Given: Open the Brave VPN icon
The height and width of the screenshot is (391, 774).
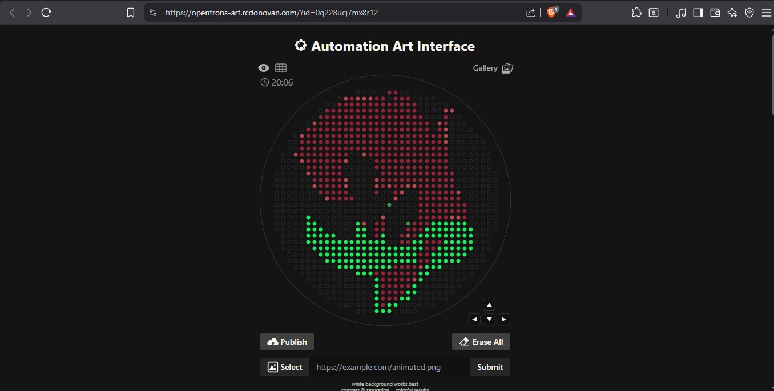Looking at the screenshot, I should [x=749, y=13].
